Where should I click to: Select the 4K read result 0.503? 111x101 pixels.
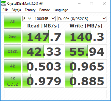click(43, 66)
